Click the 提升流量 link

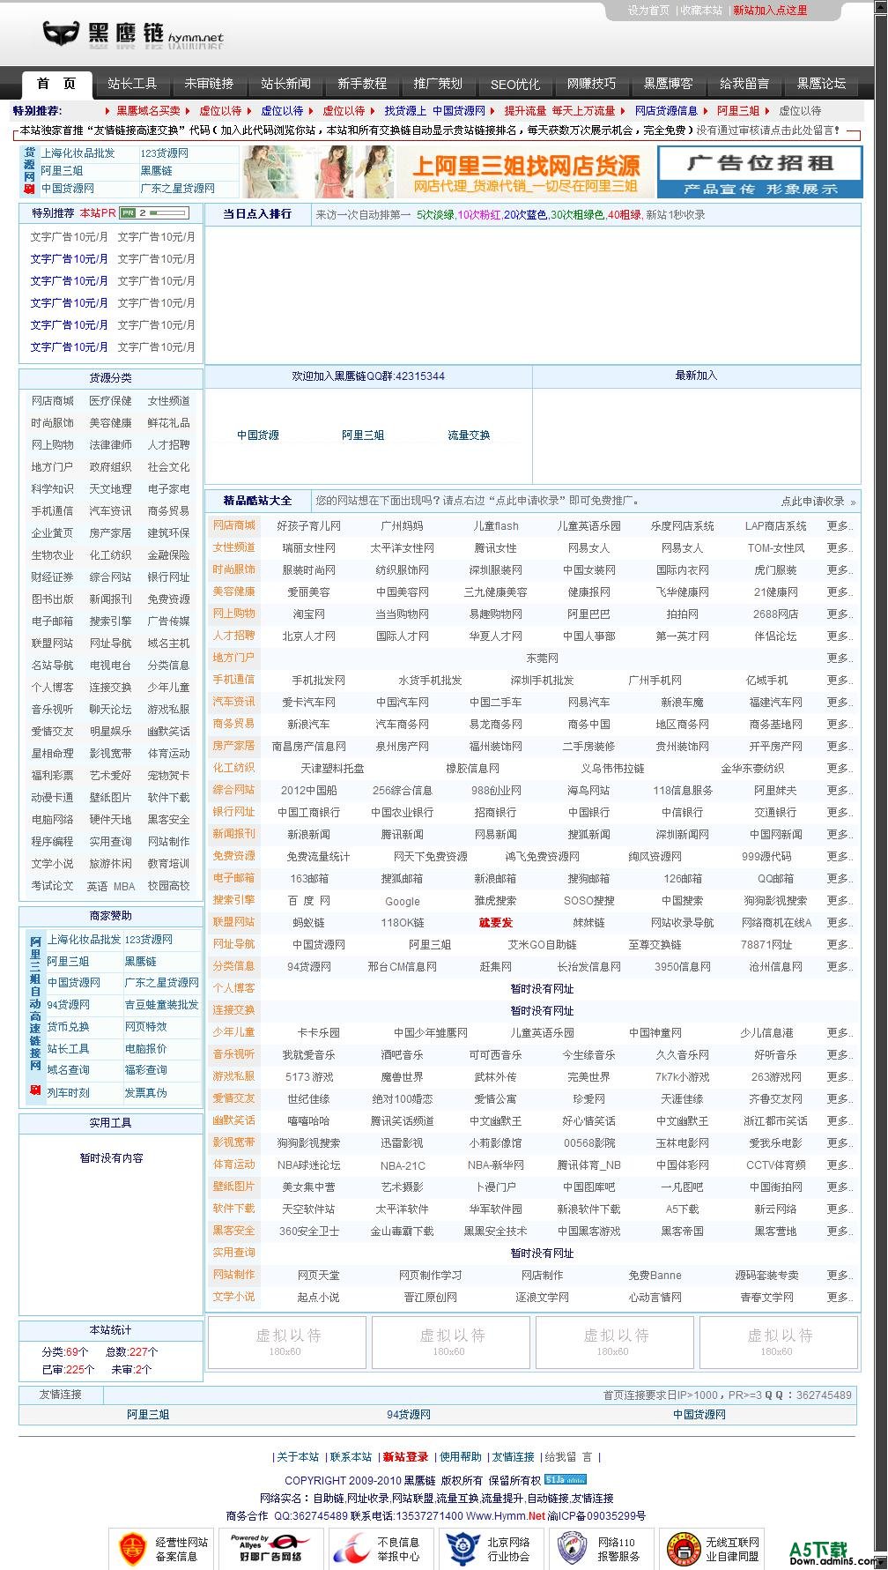tap(525, 111)
